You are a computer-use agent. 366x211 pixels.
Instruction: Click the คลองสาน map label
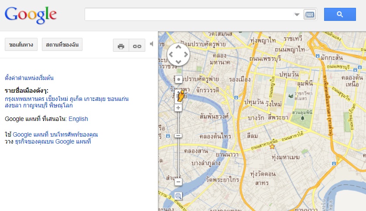pyautogui.click(x=195, y=151)
